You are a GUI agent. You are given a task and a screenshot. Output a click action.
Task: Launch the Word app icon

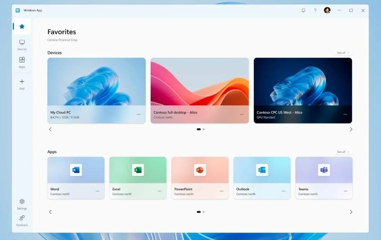[x=76, y=170]
